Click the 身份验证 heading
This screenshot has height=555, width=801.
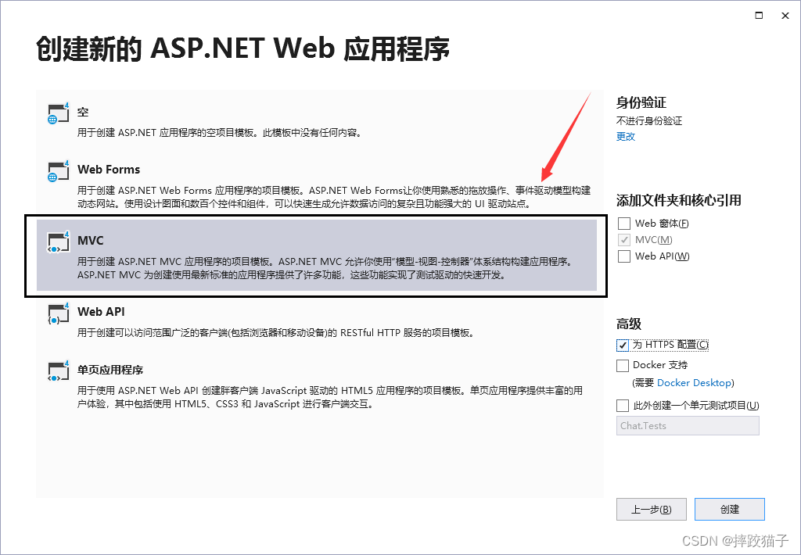point(641,102)
